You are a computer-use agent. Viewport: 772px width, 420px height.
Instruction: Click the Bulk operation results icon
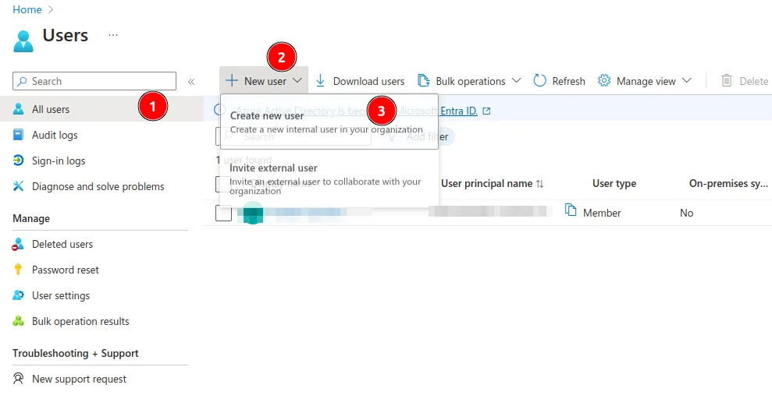pyautogui.click(x=19, y=321)
